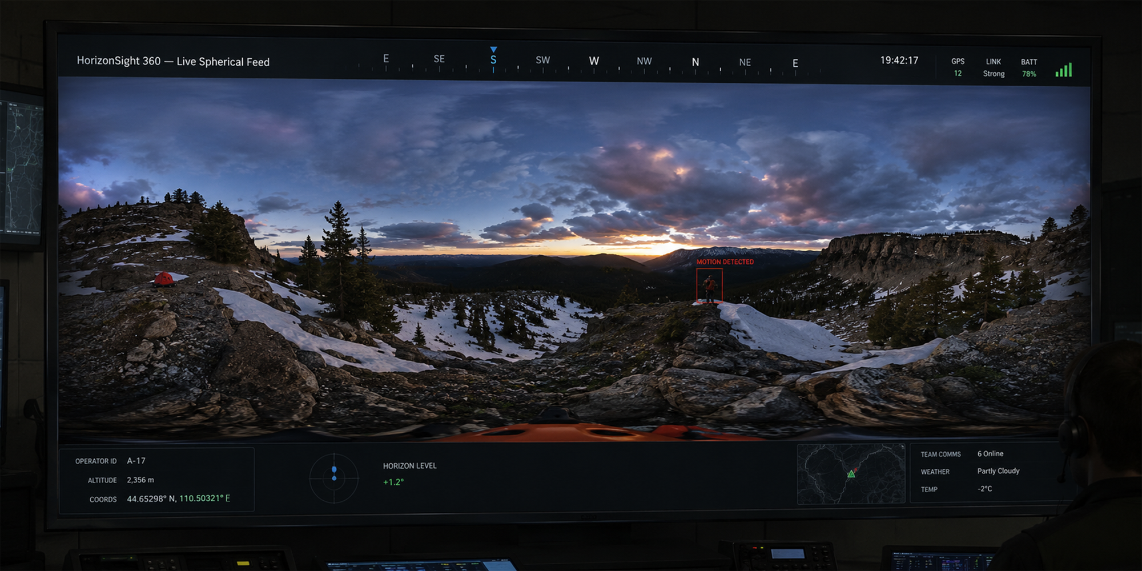Click the GPS satellite count 12
1142x571 pixels.
958,74
